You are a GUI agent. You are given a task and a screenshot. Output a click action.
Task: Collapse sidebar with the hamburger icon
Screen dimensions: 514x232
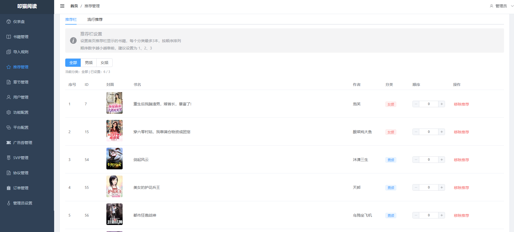click(x=62, y=6)
